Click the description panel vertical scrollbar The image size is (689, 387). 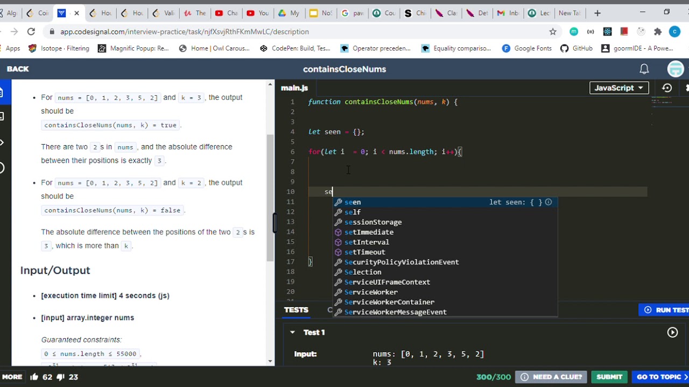(x=271, y=199)
